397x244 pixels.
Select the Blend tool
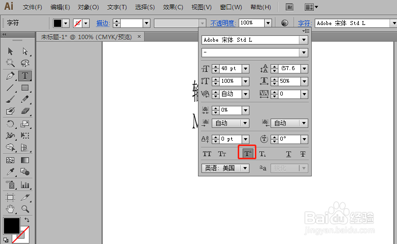(25, 172)
